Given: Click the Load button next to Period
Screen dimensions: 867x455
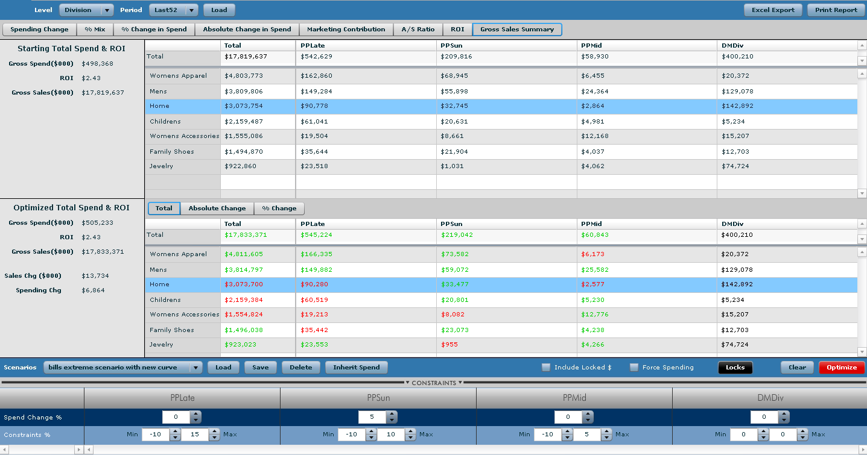Looking at the screenshot, I should 219,10.
